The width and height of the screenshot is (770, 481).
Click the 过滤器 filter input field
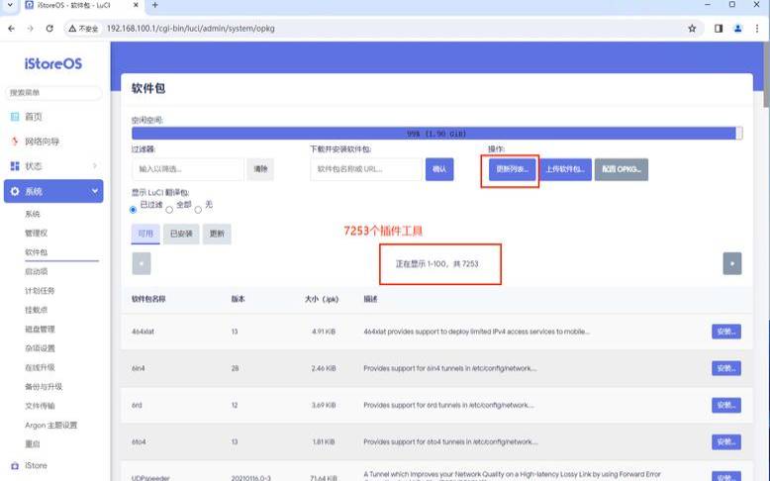point(187,169)
